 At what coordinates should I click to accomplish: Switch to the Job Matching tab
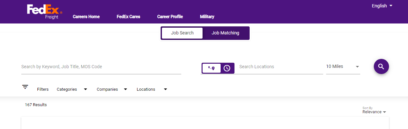[x=225, y=33]
